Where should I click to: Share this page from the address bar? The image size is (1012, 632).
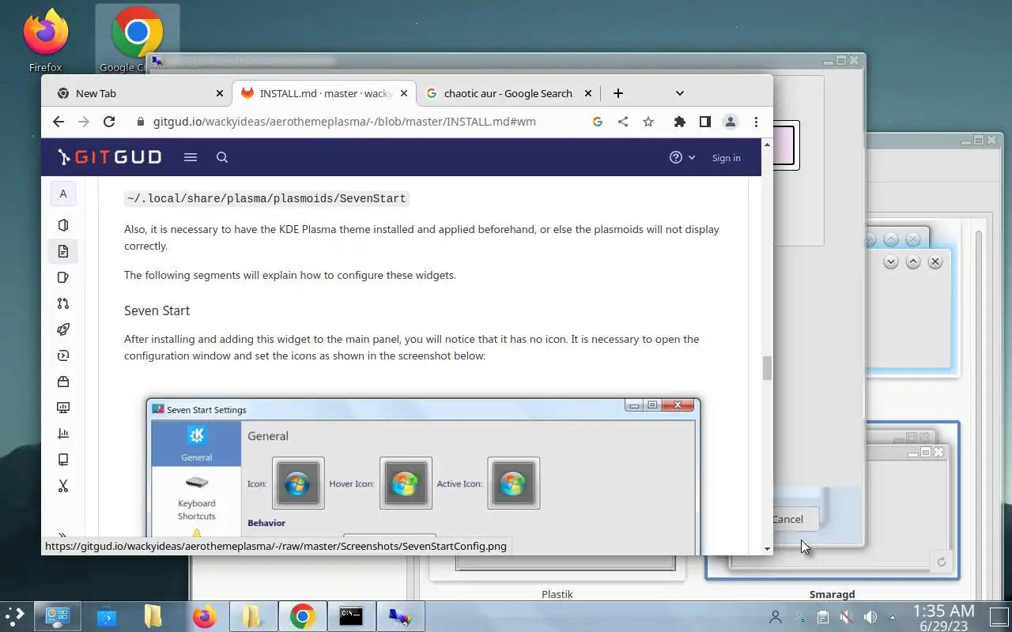pyautogui.click(x=623, y=122)
